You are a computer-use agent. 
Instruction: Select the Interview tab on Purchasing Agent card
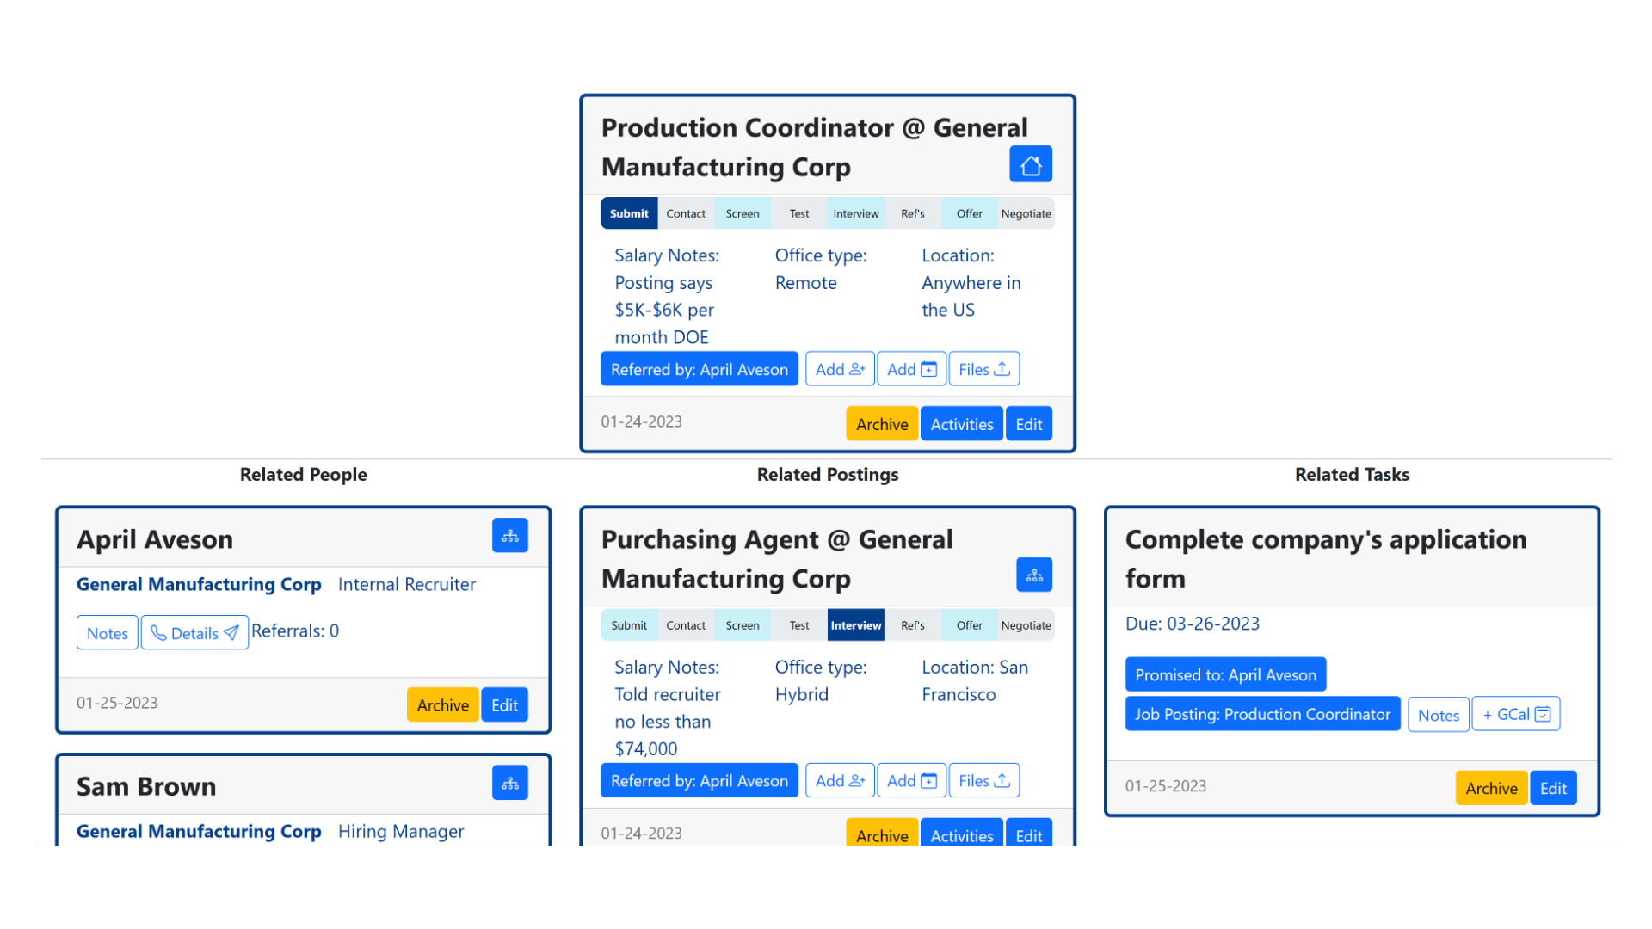click(x=855, y=625)
